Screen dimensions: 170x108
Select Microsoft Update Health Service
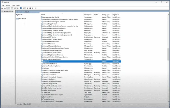coord(81,55)
